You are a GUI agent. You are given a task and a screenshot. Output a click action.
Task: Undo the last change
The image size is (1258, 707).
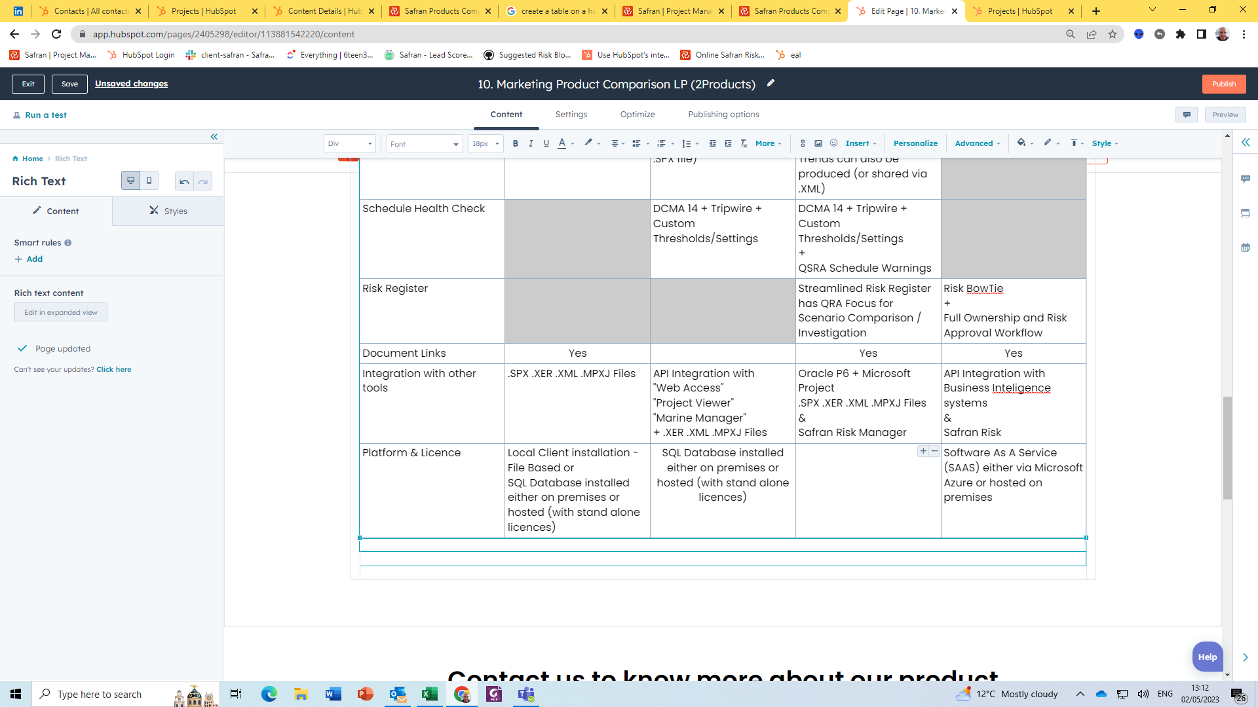(x=184, y=181)
